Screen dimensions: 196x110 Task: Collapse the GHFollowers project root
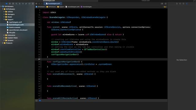(x=1, y=6)
